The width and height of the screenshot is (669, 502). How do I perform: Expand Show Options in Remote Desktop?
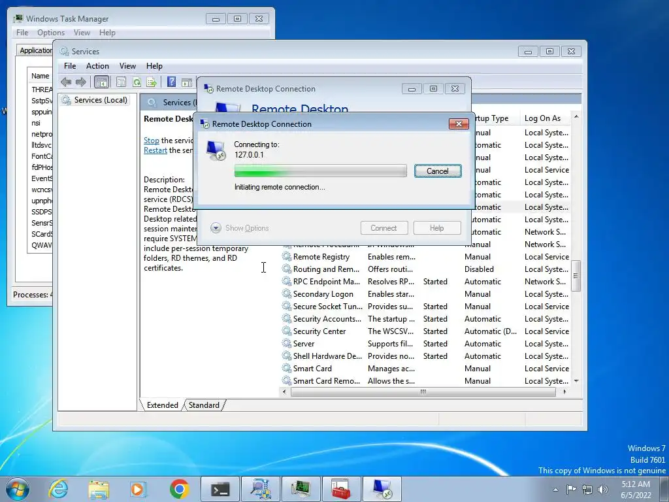[x=239, y=228]
